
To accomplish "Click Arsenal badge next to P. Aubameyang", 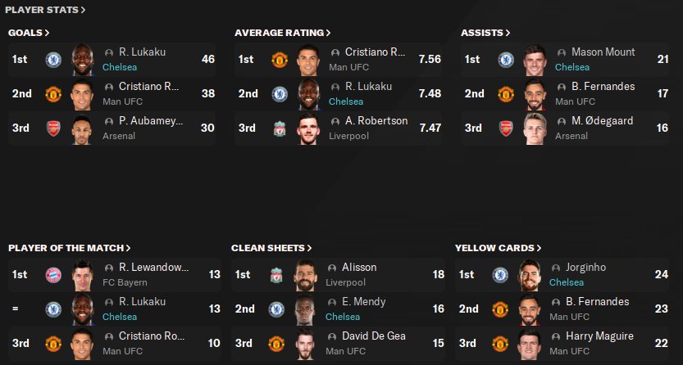I will click(x=53, y=128).
